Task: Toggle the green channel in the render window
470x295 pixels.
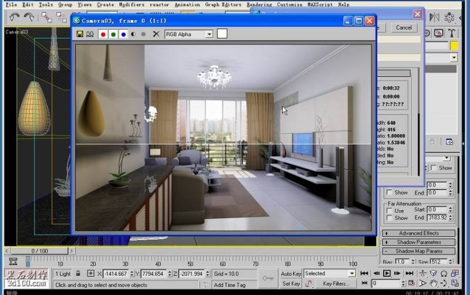Action: point(113,35)
